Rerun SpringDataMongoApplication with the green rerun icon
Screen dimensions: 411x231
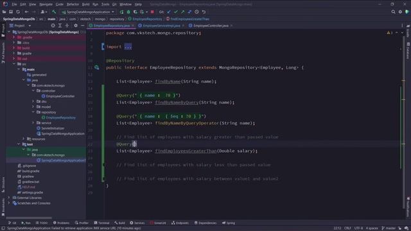[x=121, y=12]
